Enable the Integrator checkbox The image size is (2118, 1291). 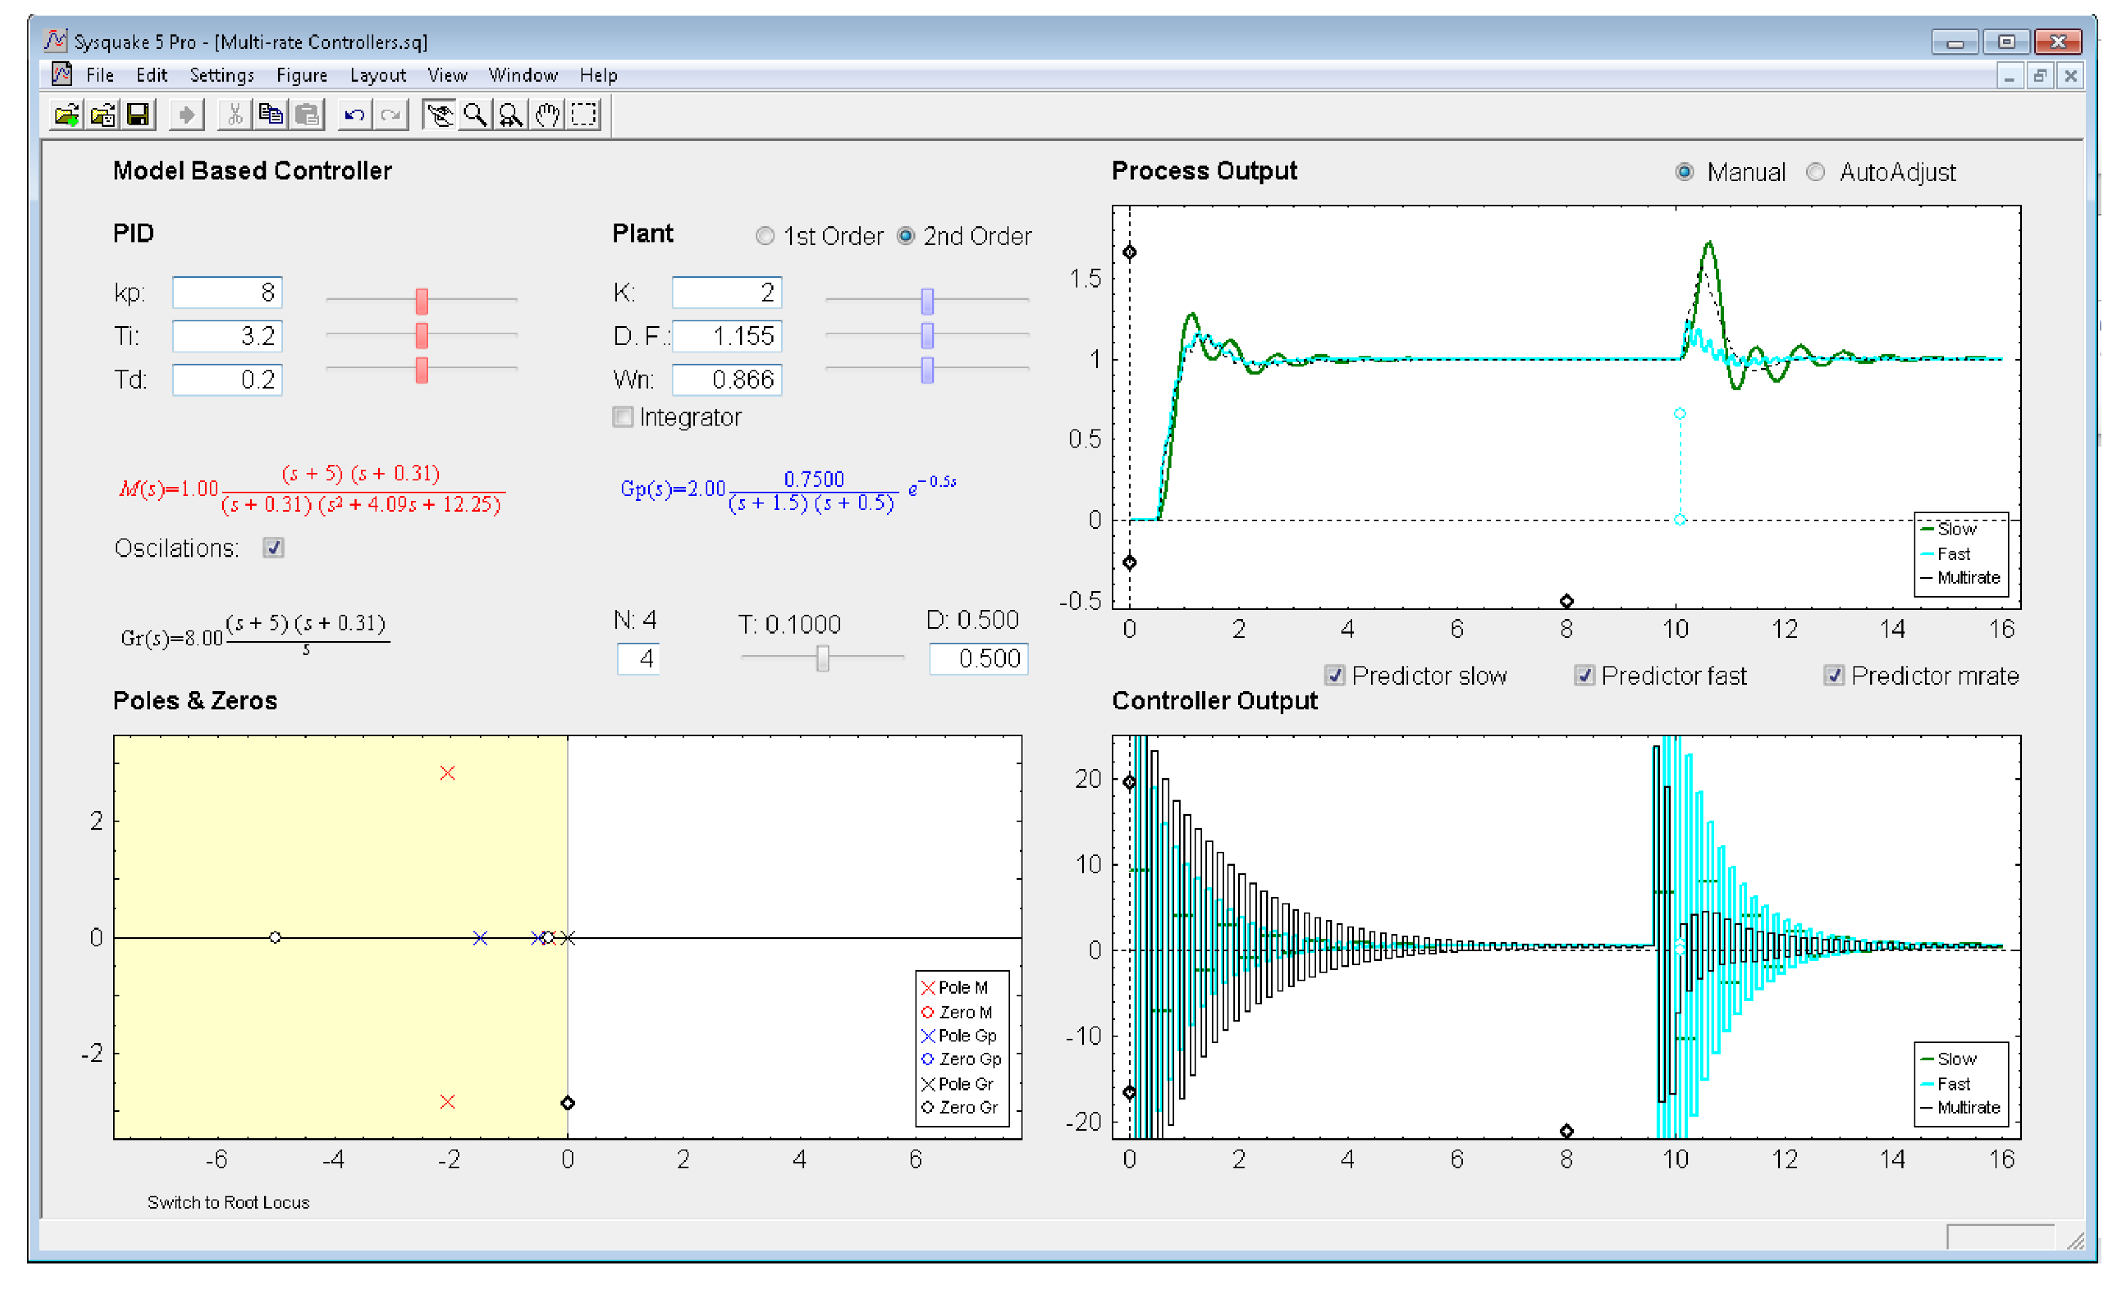623,418
